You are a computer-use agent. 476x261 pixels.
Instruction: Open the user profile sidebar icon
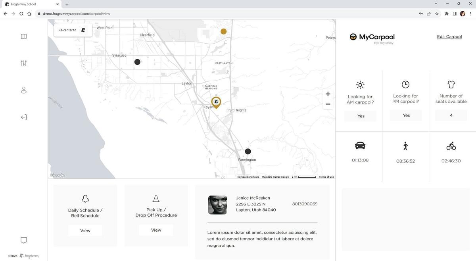point(24,90)
